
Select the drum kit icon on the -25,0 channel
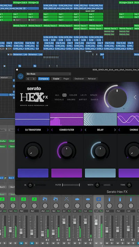[x=45, y=199]
